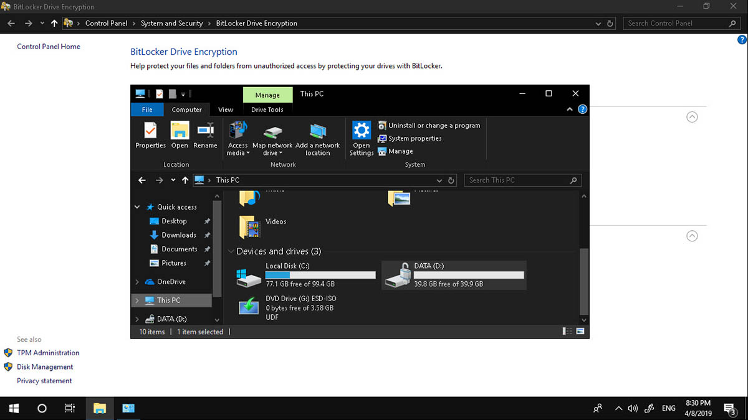Screen dimensions: 748x420
Task: Click the ENG language indicator
Action: pyautogui.click(x=669, y=408)
